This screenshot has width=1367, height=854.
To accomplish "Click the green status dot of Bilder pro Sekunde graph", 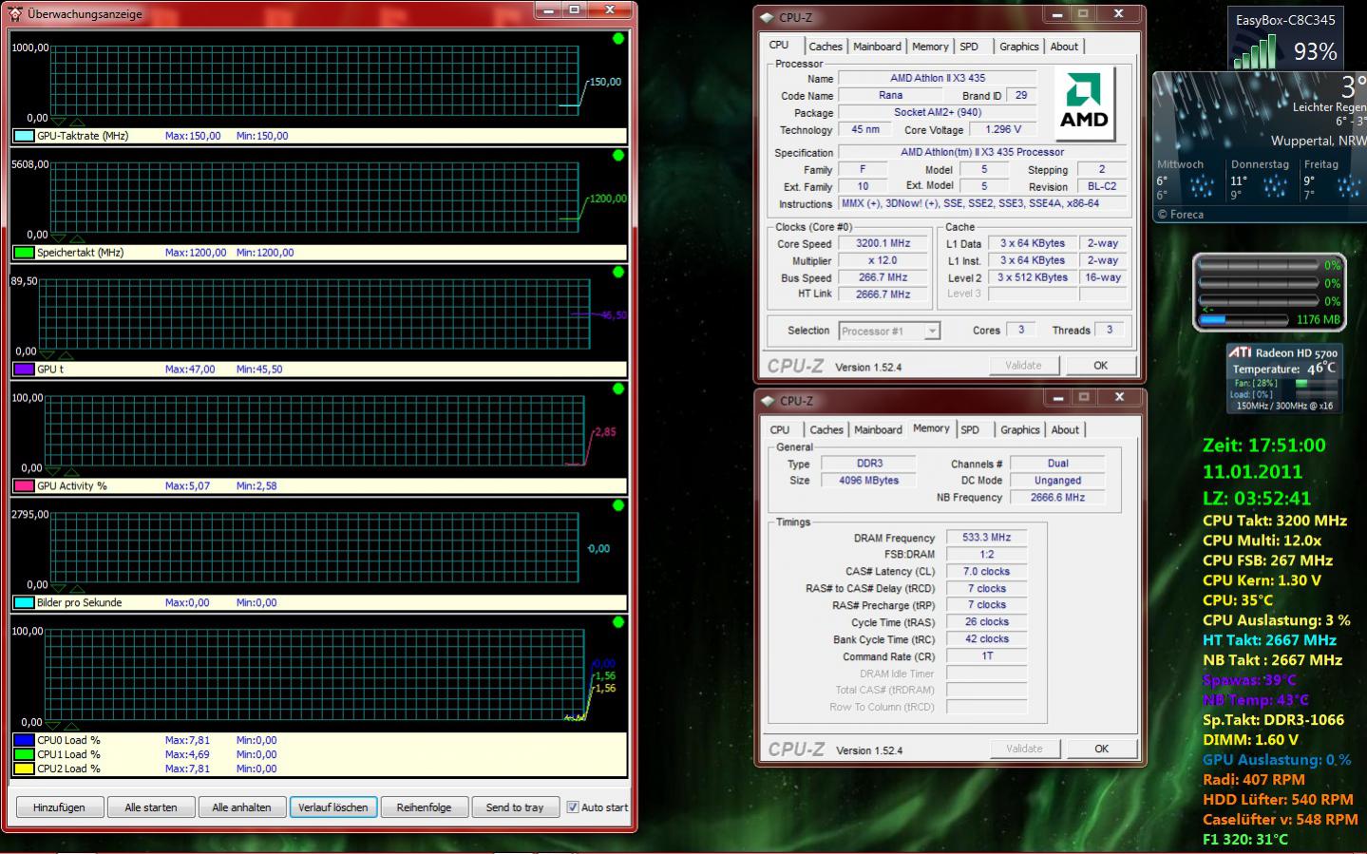I will tap(618, 505).
